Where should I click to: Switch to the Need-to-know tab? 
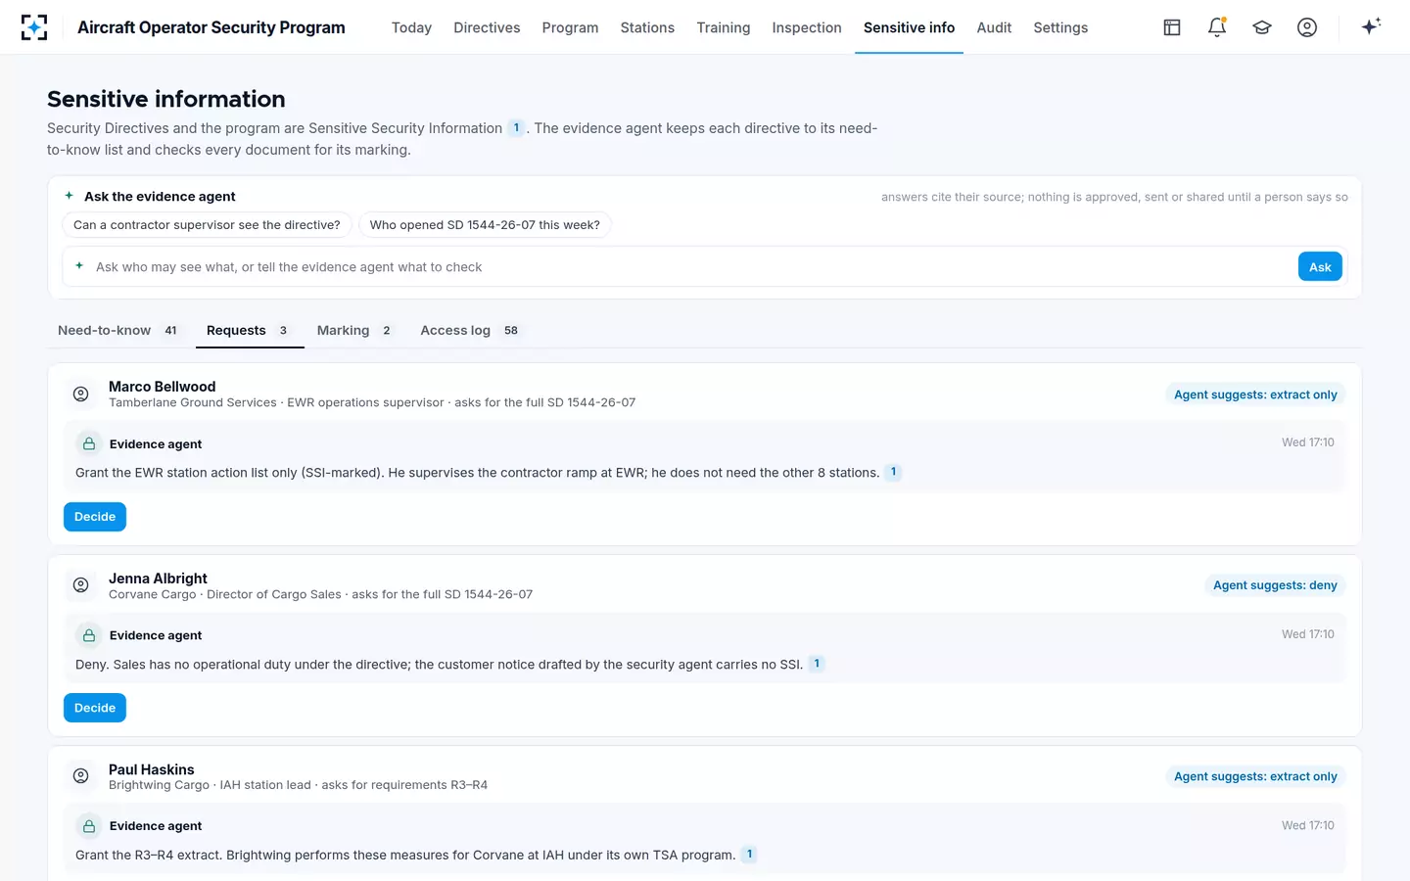pos(119,331)
